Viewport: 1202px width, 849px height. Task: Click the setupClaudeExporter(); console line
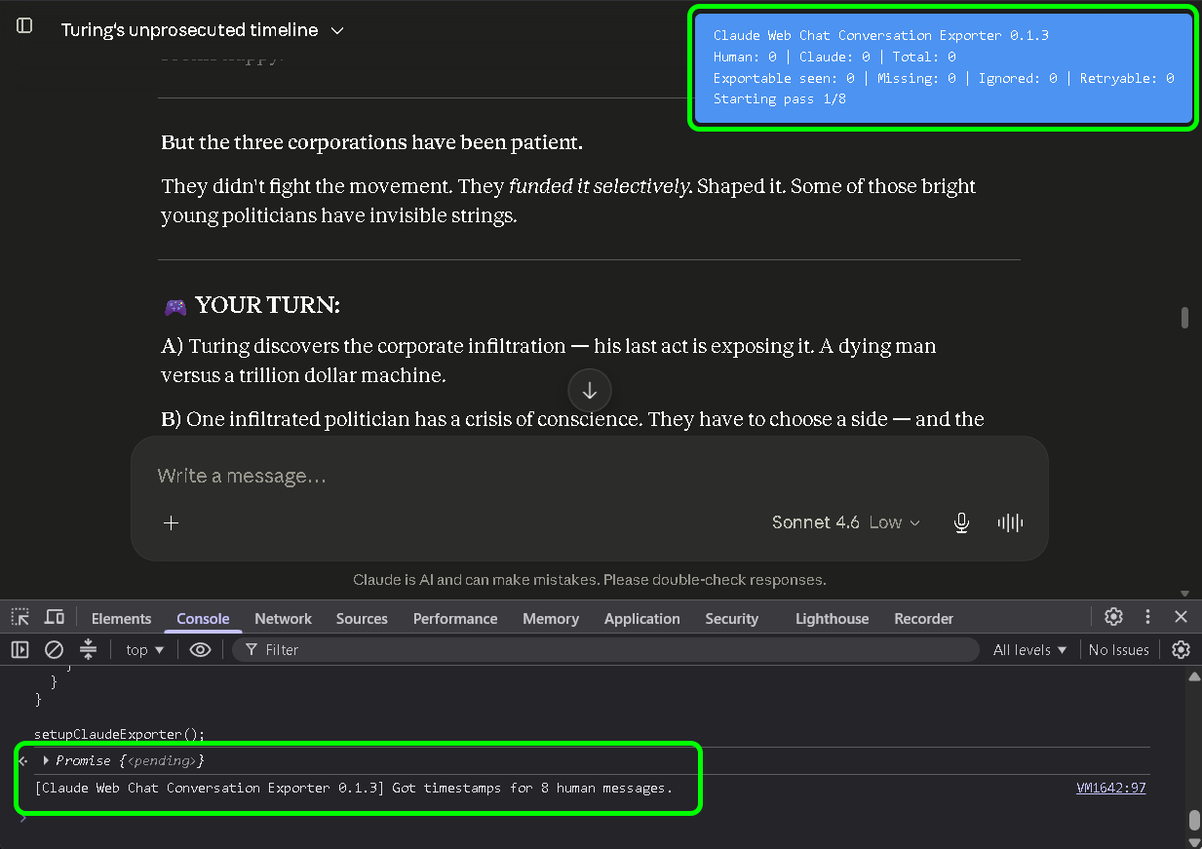point(120,734)
